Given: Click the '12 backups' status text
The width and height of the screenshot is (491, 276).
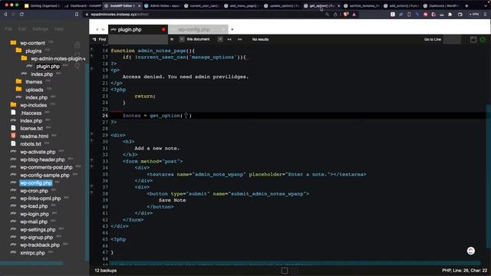Looking at the screenshot, I should [106, 271].
